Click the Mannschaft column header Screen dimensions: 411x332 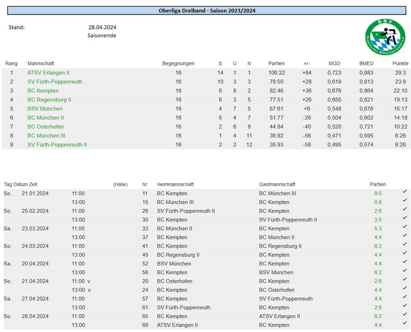[x=41, y=63]
